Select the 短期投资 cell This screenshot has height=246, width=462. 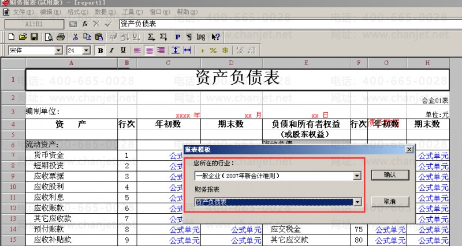(72, 166)
